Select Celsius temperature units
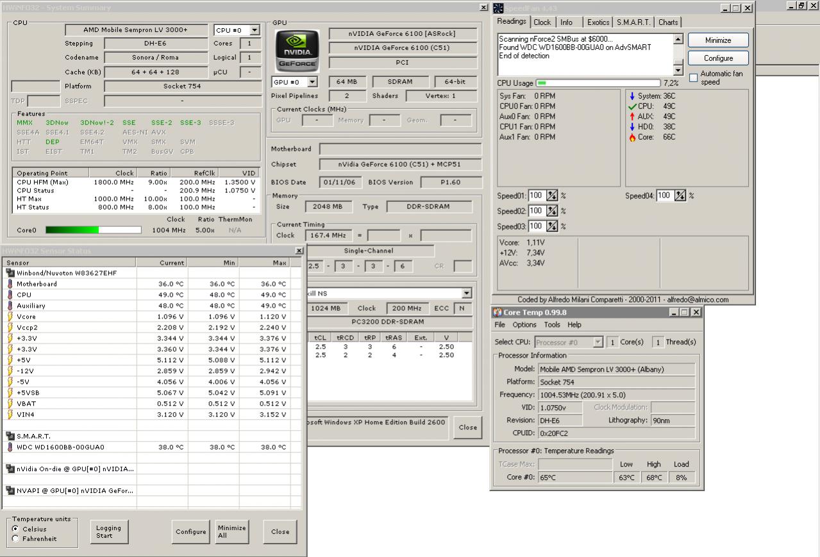 pos(15,529)
